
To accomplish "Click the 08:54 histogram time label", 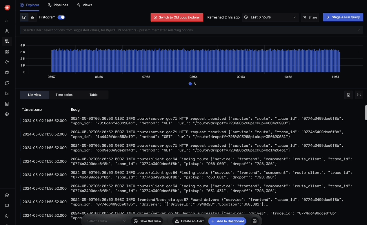I will [x=193, y=77].
